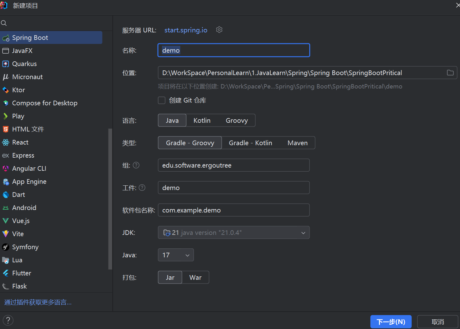Select the Flask icon
Image resolution: width=460 pixels, height=329 pixels.
(x=6, y=286)
